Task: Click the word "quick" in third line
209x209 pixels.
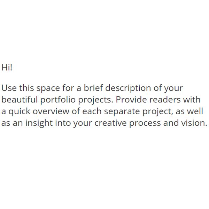Action: (x=20, y=112)
